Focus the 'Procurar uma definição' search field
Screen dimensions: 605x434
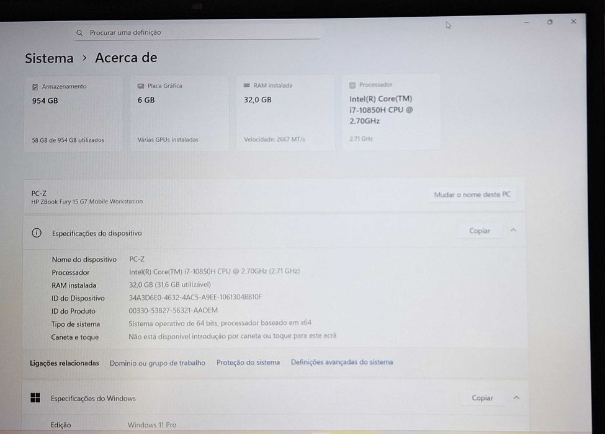click(x=198, y=32)
